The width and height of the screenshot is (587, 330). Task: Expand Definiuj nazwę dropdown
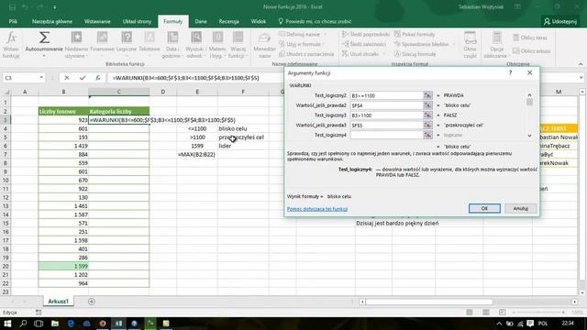pyautogui.click(x=325, y=35)
